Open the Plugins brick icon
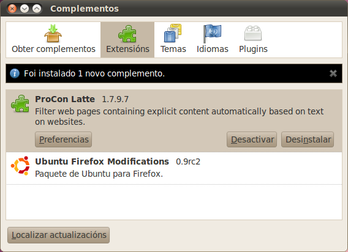The image size is (348, 252). coord(253,33)
